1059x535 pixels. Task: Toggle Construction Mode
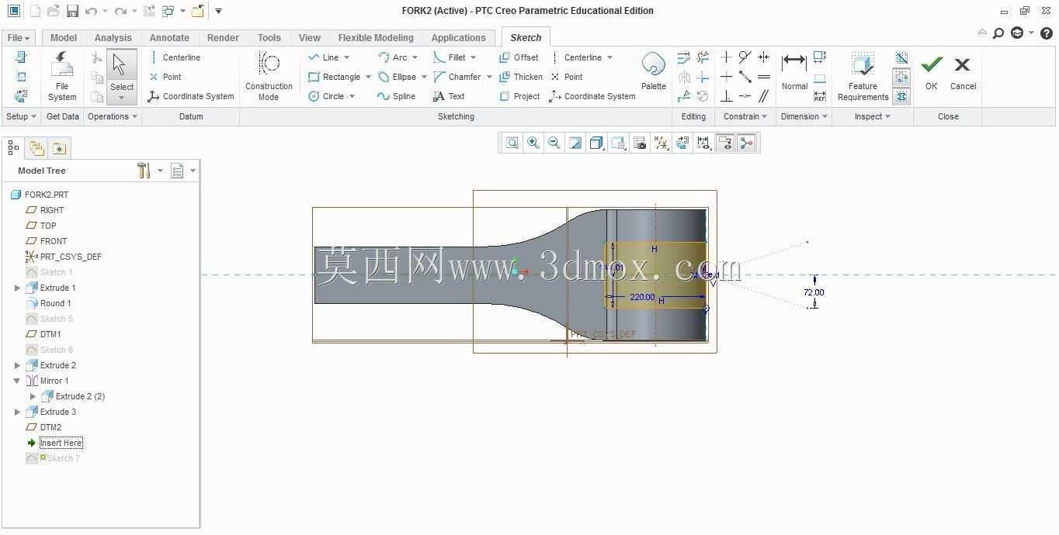point(269,77)
